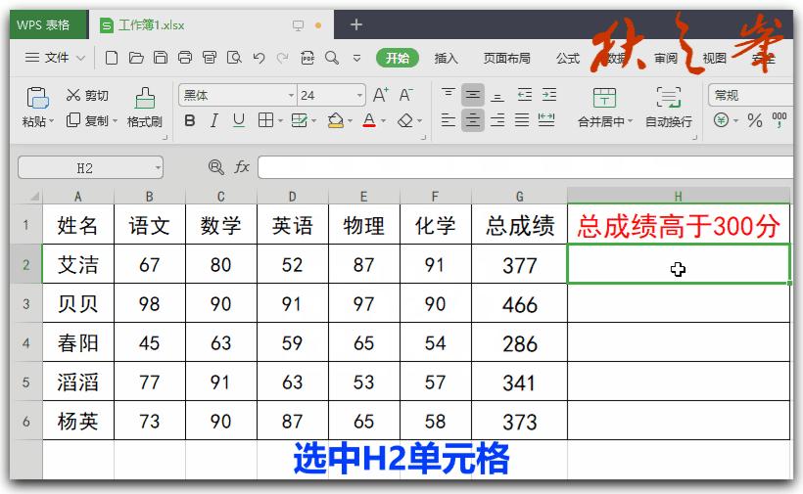Image resolution: width=803 pixels, height=494 pixels.
Task: Activate the Format Painter (格式刷)
Action: [144, 108]
